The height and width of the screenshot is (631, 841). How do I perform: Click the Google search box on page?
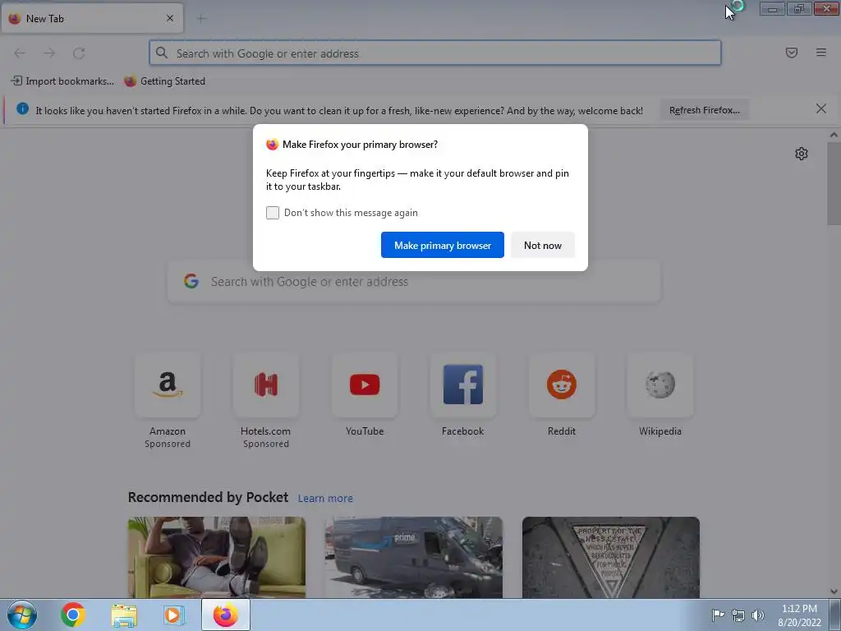[414, 282]
